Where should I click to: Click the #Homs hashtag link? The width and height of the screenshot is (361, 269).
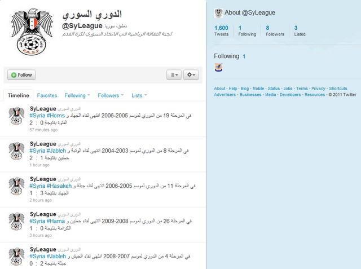[x=56, y=116]
